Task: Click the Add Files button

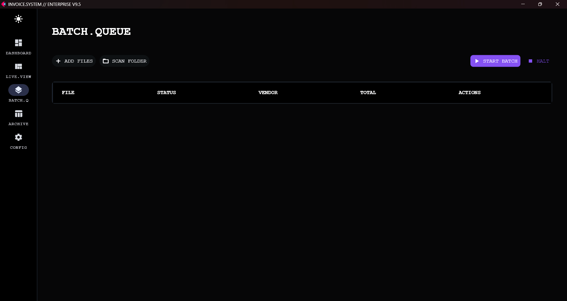Action: (x=74, y=61)
